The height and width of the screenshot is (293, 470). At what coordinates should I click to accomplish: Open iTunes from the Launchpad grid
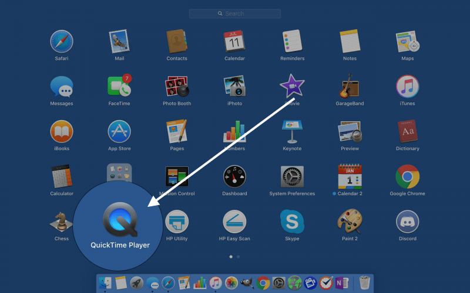pyautogui.click(x=407, y=86)
